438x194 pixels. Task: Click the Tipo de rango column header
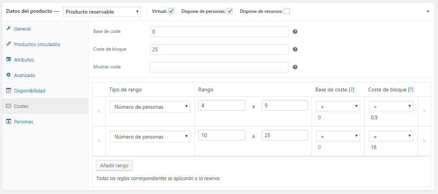click(x=125, y=89)
